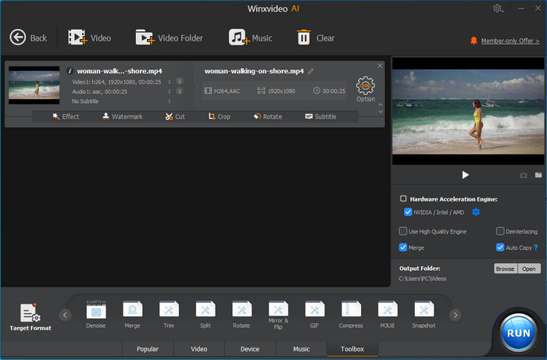Add a video with the Video icon
The width and height of the screenshot is (547, 360).
point(77,37)
